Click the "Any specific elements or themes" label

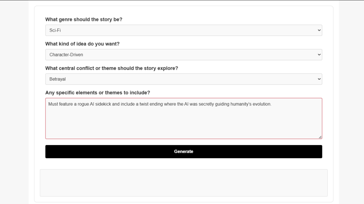97,93
